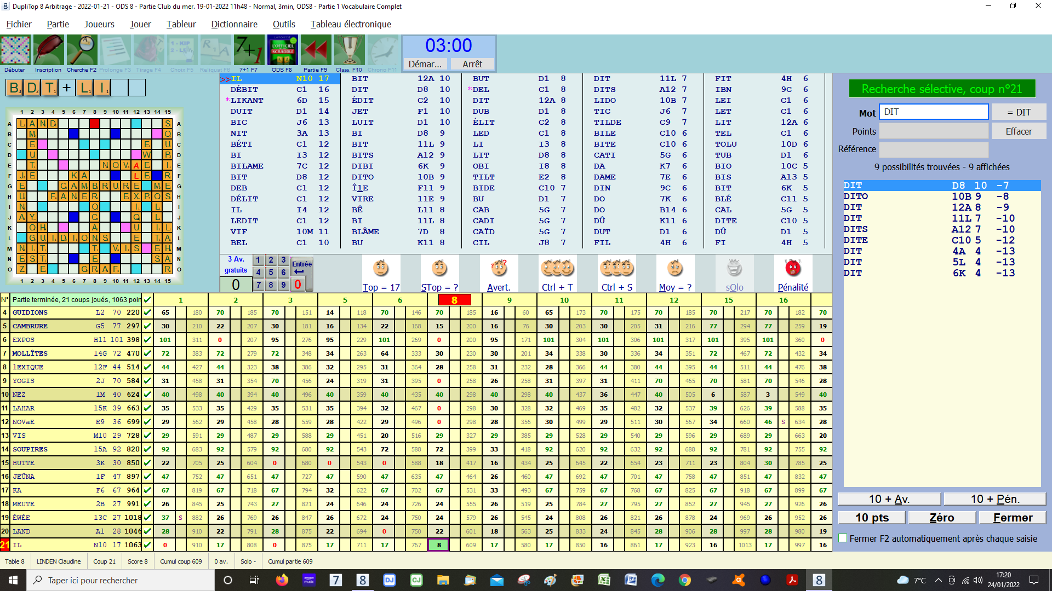Open the Tableau électronique menu
This screenshot has width=1052, height=591.
click(351, 24)
